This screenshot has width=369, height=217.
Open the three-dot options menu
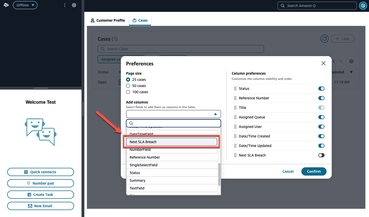65,5
